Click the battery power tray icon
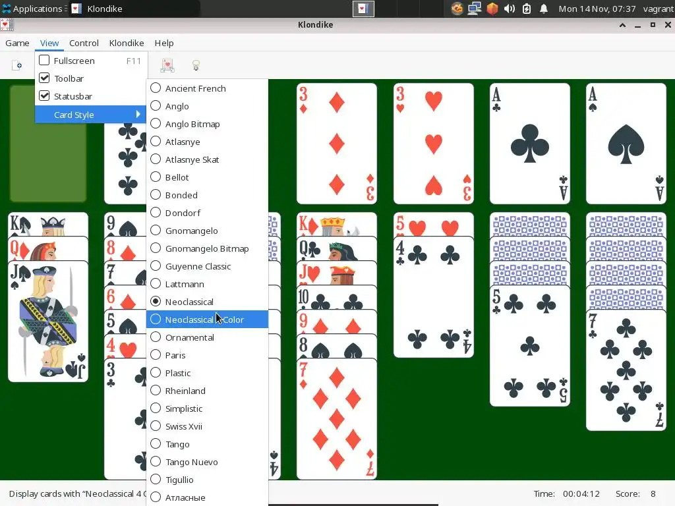Image resolution: width=675 pixels, height=506 pixels. point(527,9)
